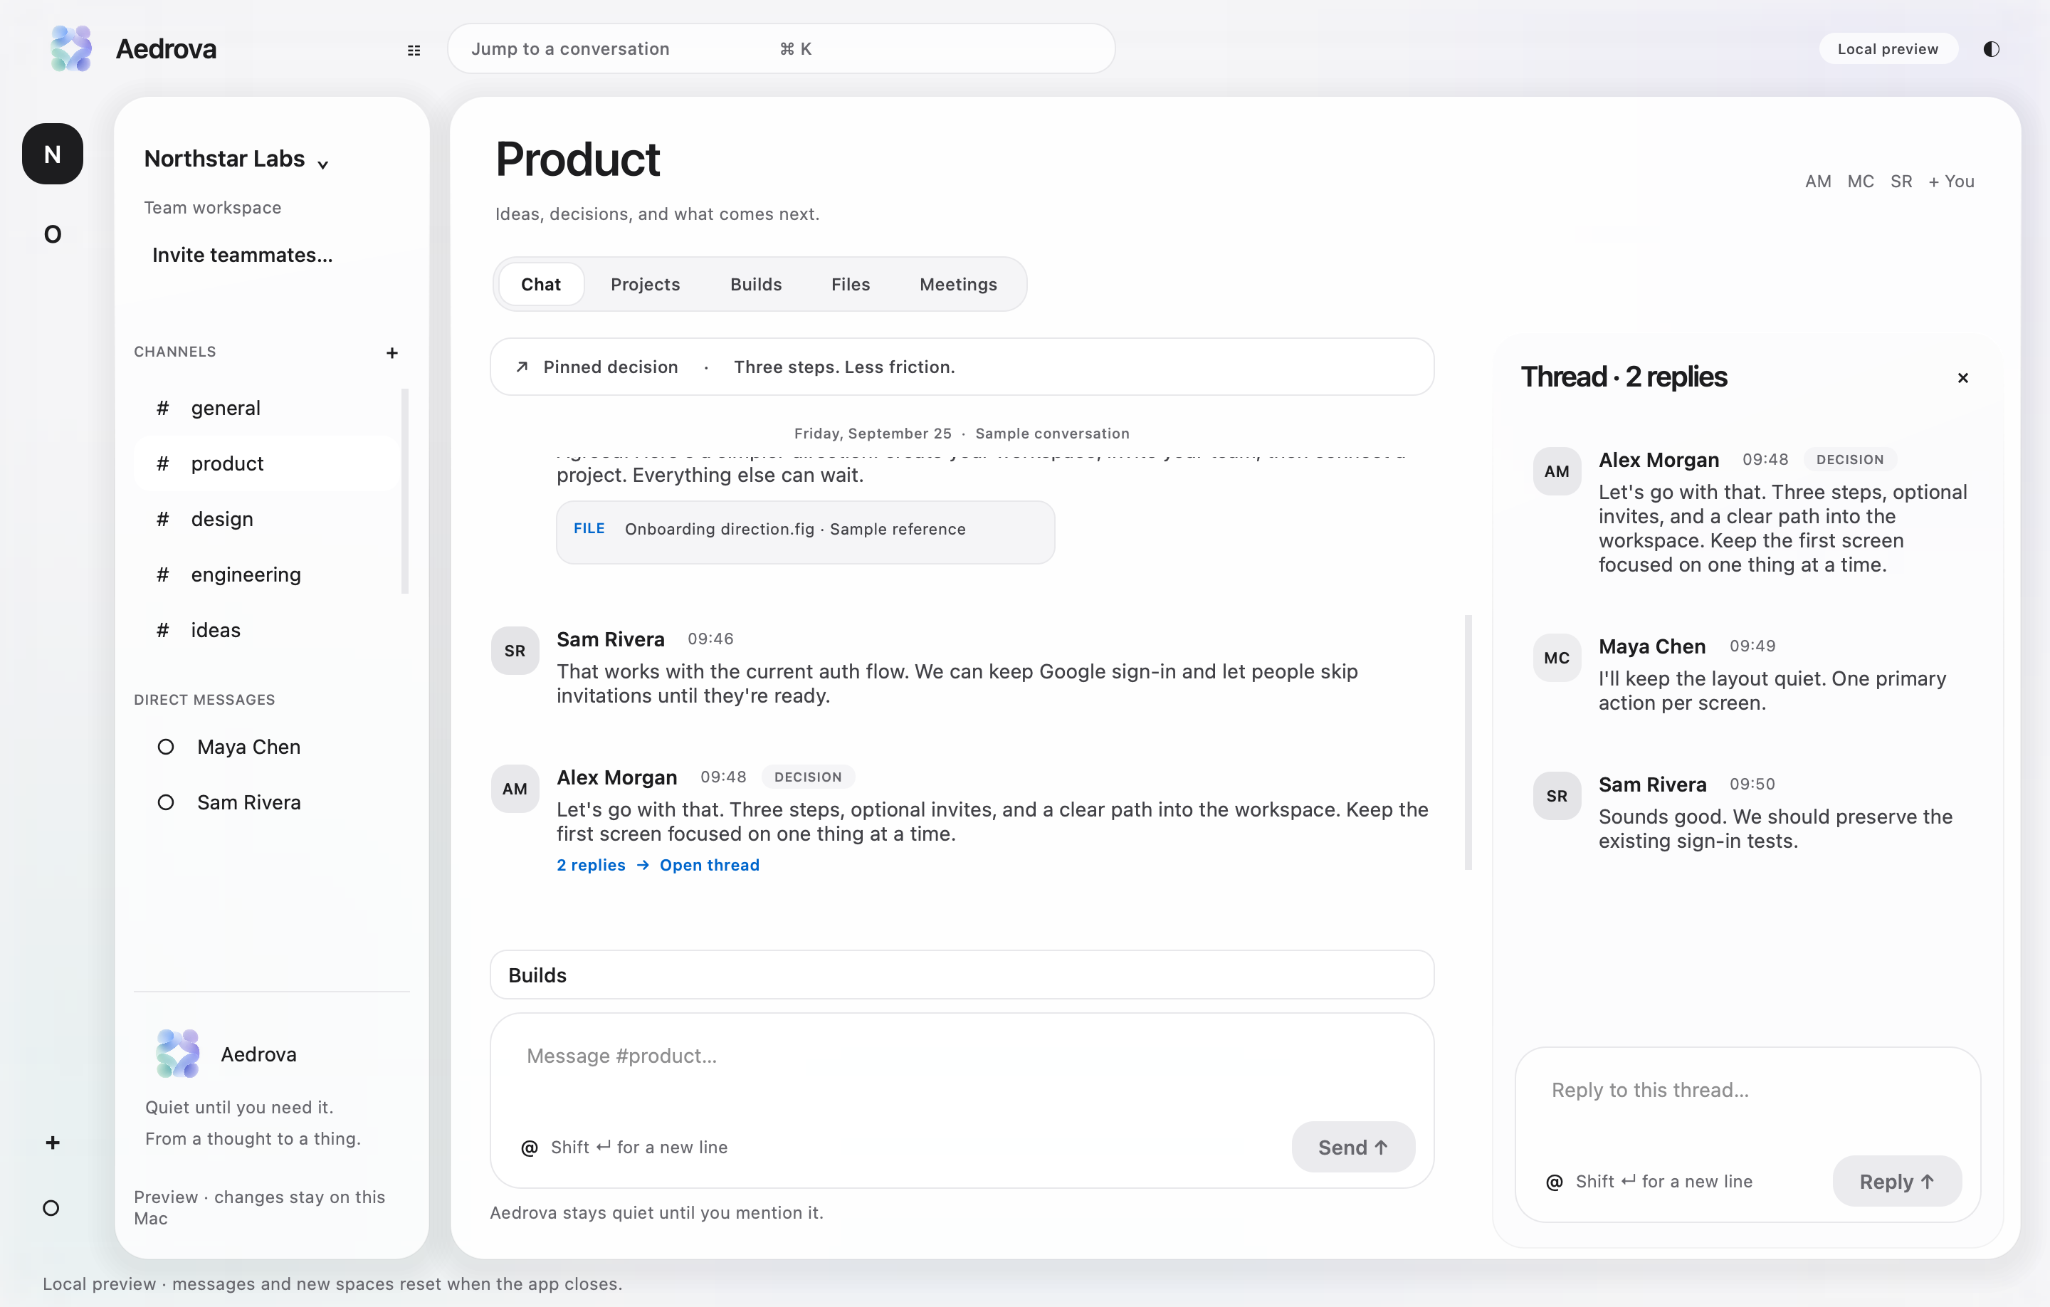Open Sam Rivera's SR avatar in the chat
This screenshot has width=2050, height=1307.
515,651
